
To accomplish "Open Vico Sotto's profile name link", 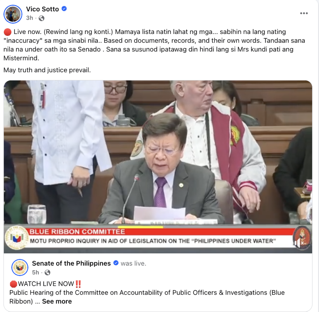I will coord(43,9).
